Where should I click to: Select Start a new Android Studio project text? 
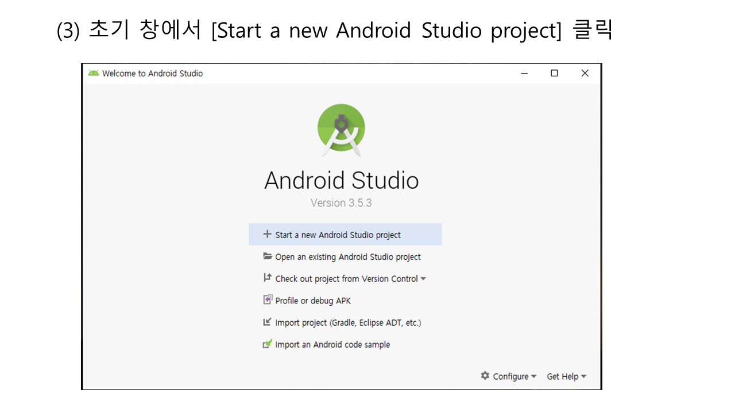pyautogui.click(x=338, y=235)
